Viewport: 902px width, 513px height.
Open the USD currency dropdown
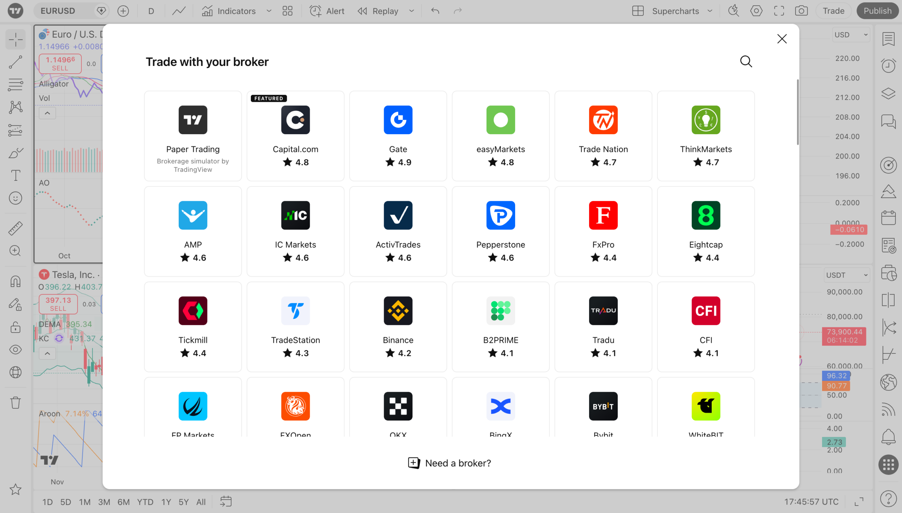tap(851, 35)
